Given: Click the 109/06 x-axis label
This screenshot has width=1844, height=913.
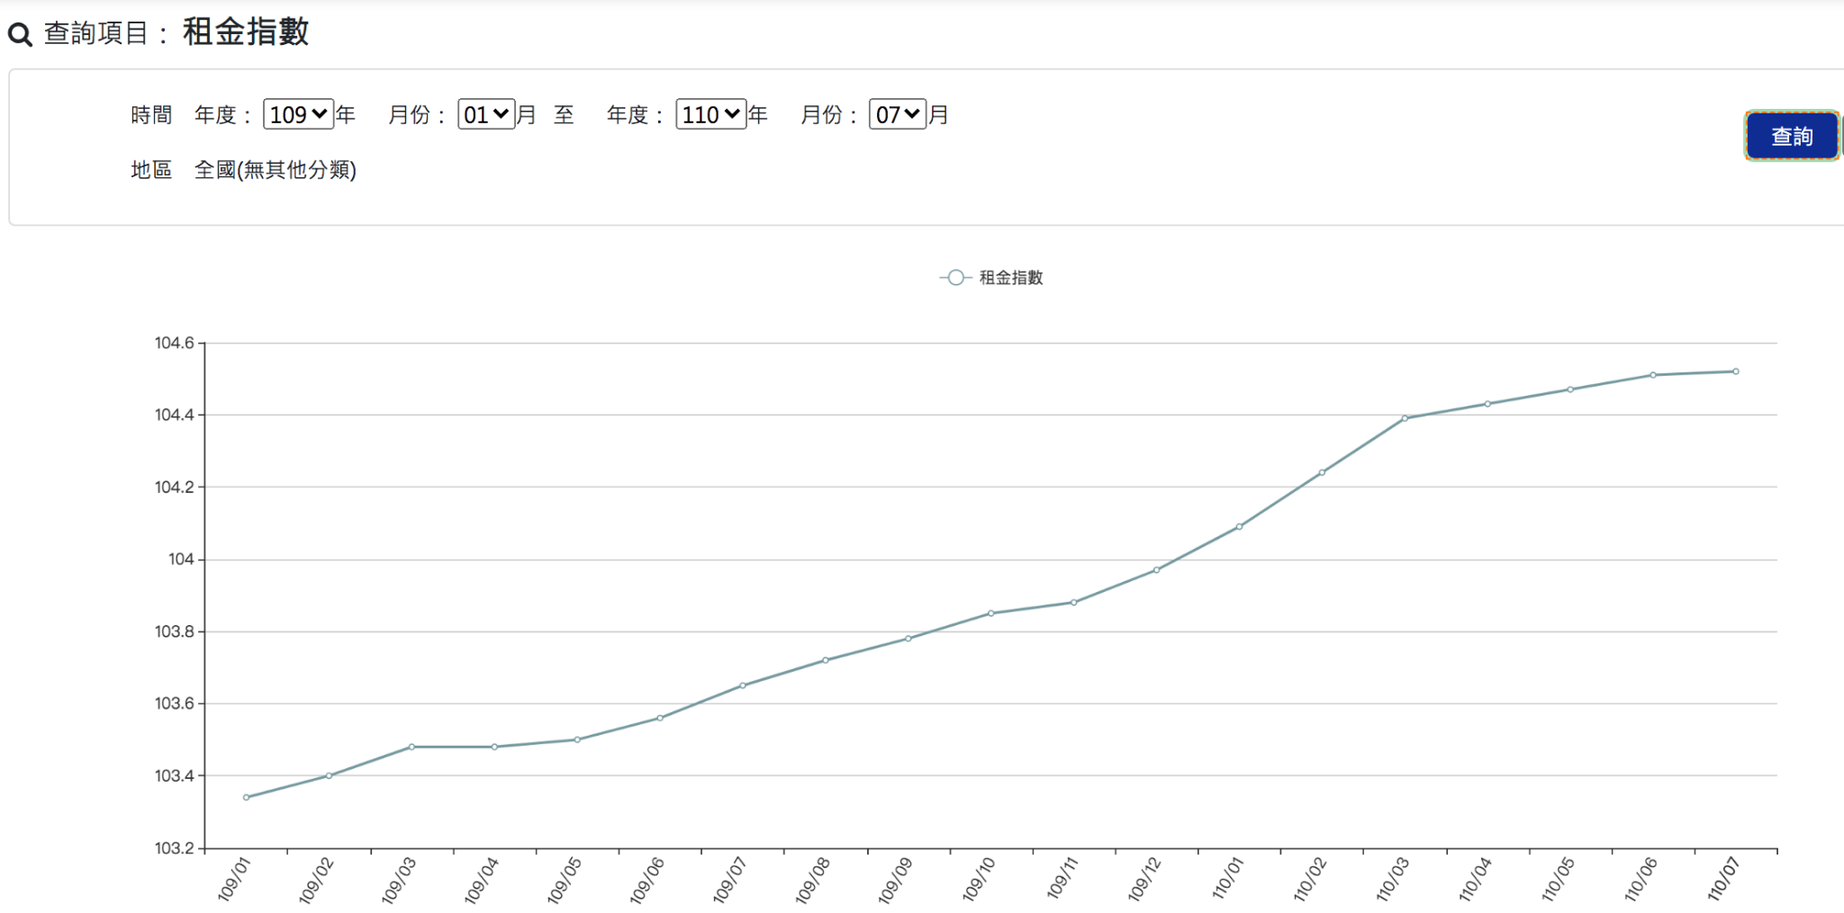Looking at the screenshot, I should [647, 880].
